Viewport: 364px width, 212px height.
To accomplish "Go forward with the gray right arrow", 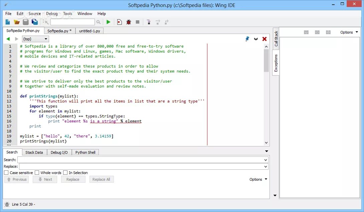I will click(16, 39).
